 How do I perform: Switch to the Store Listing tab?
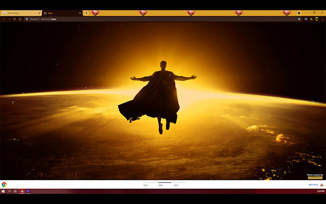point(21,13)
